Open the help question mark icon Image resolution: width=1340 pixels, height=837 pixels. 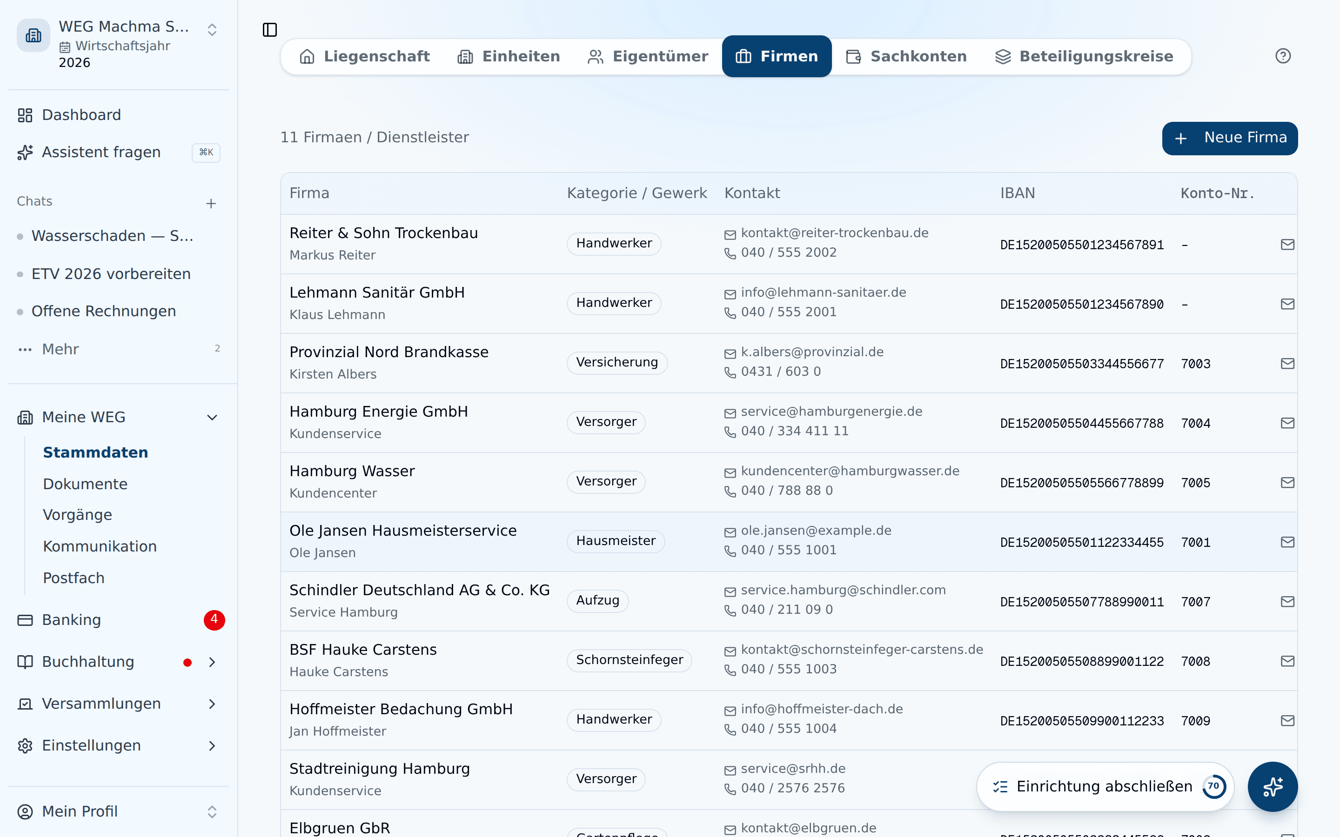[1282, 56]
